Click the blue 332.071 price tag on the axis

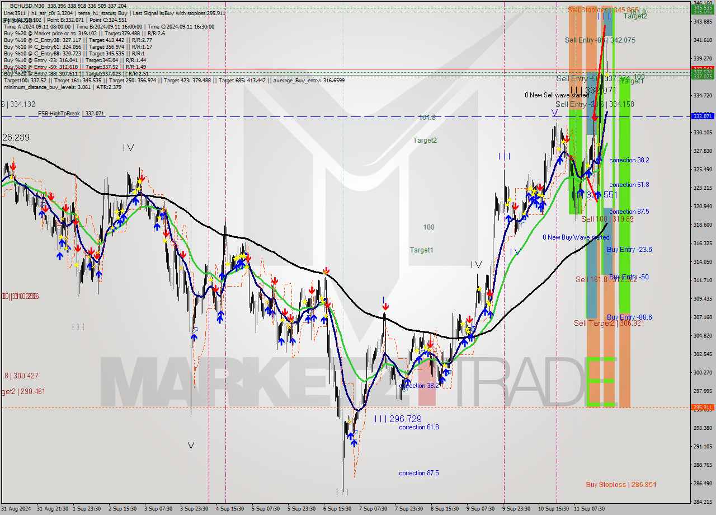point(702,116)
